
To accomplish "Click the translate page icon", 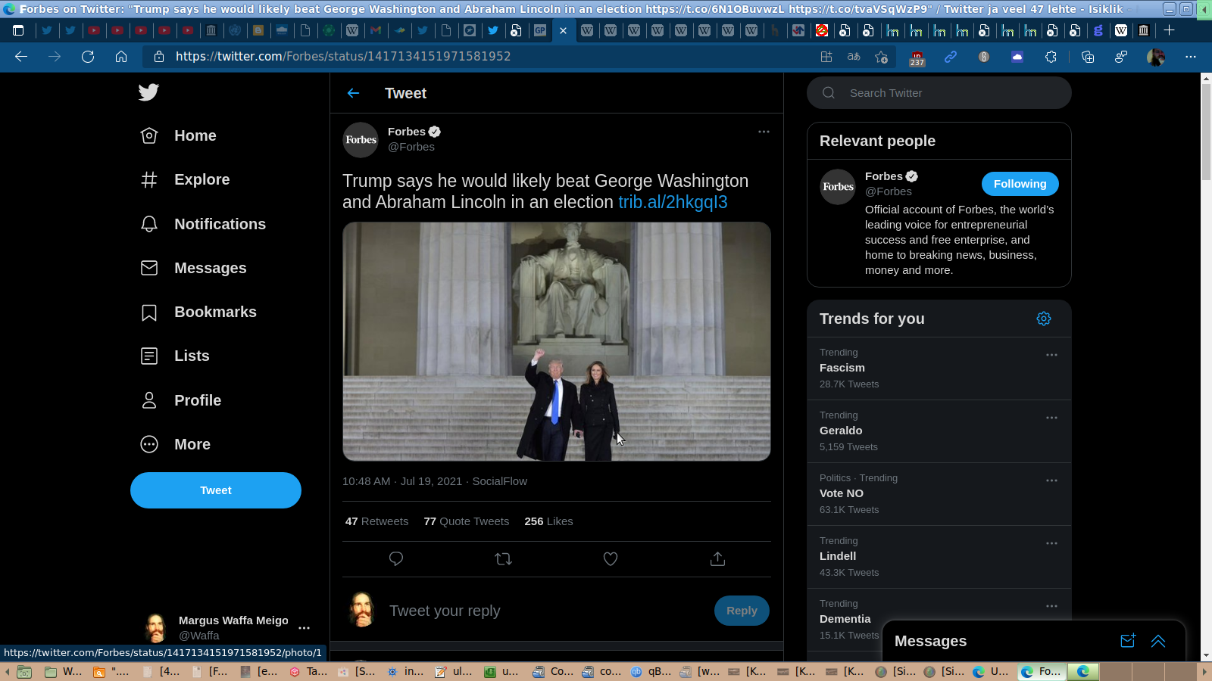I will (854, 57).
